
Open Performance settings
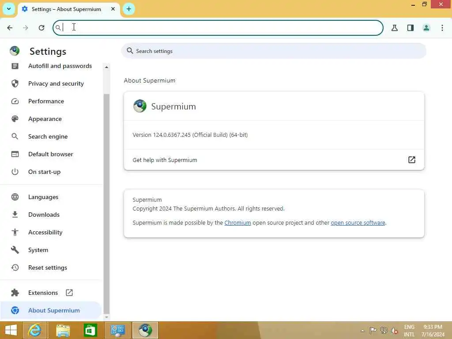click(x=46, y=101)
